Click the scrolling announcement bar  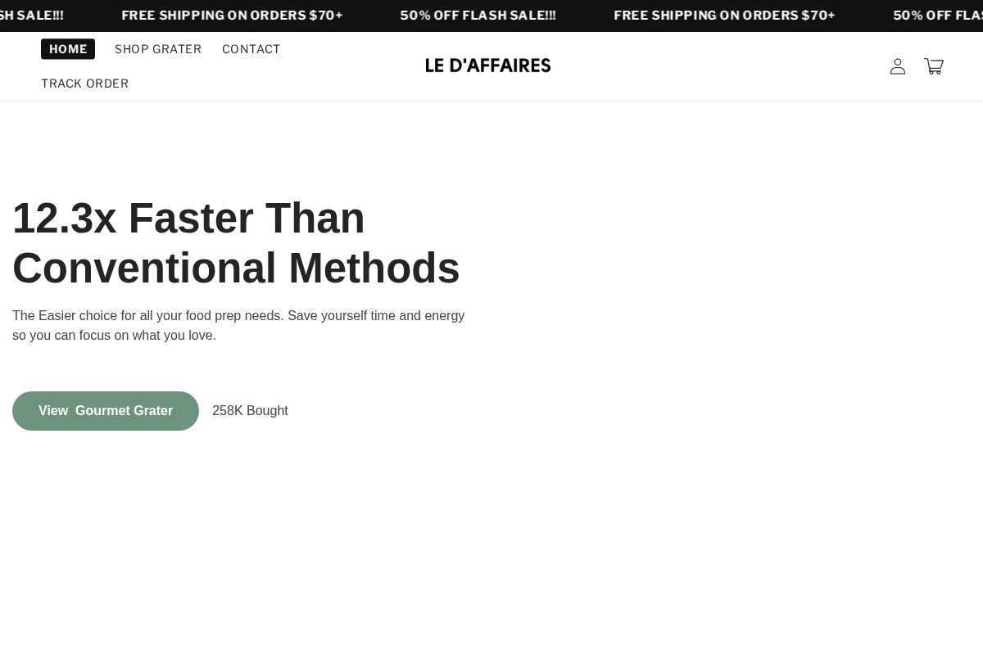pos(491,15)
